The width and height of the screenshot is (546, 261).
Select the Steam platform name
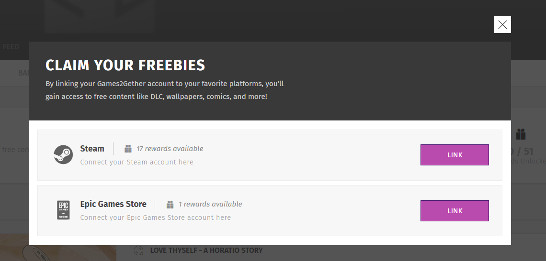(92, 148)
